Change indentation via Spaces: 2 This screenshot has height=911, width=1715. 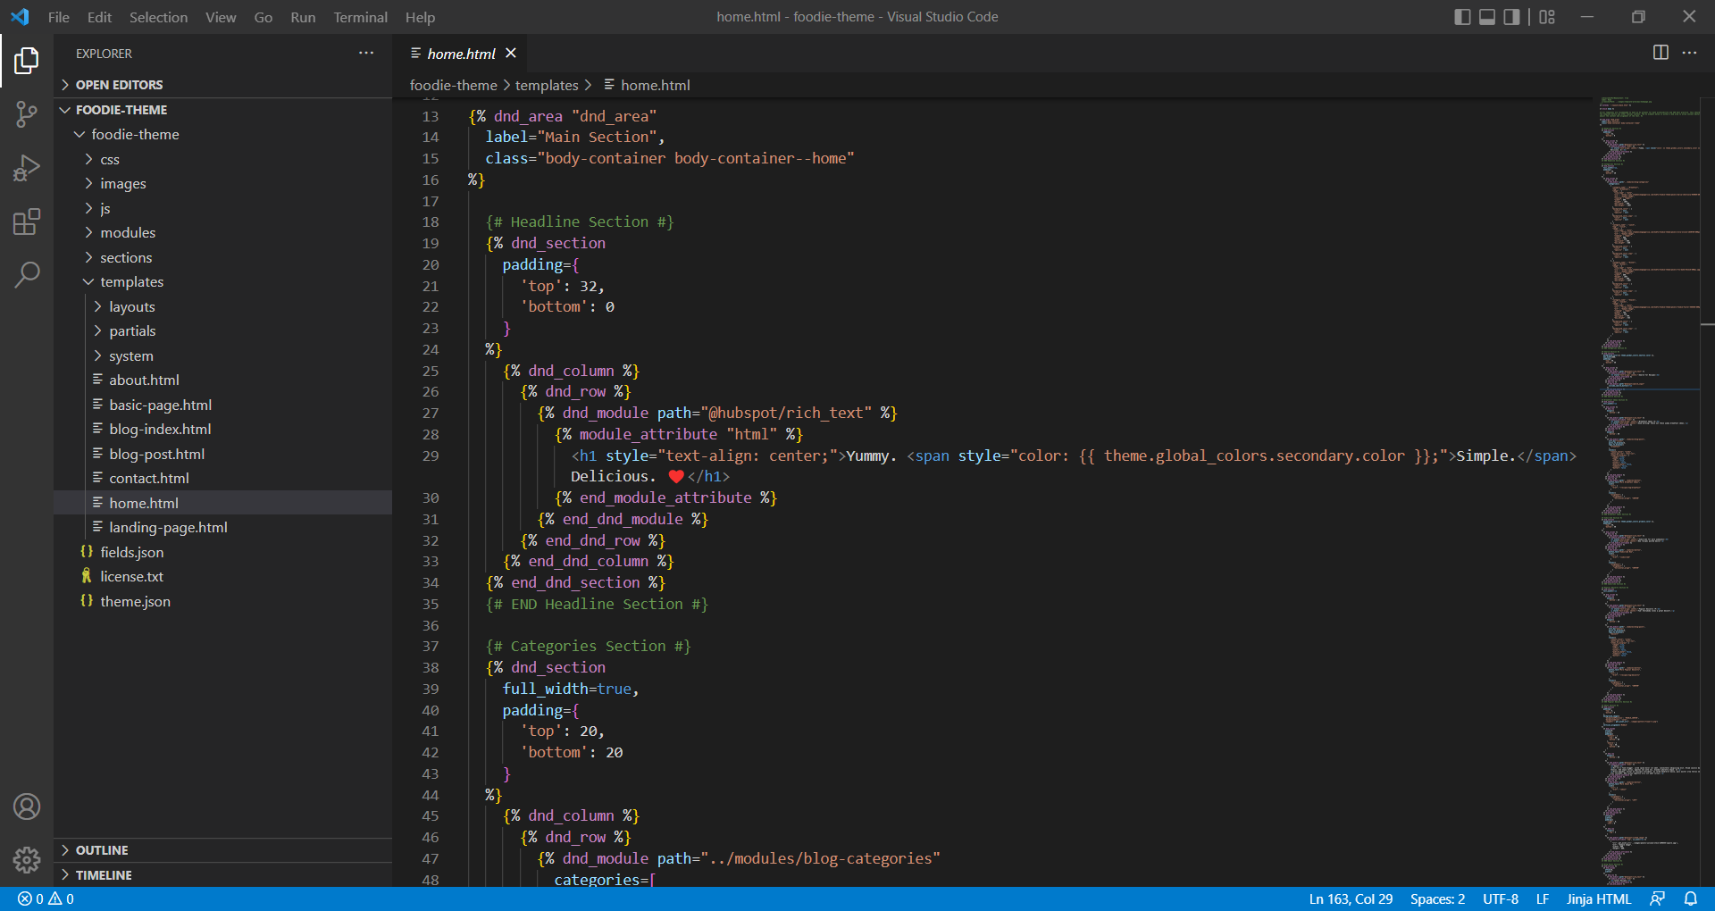[1437, 899]
